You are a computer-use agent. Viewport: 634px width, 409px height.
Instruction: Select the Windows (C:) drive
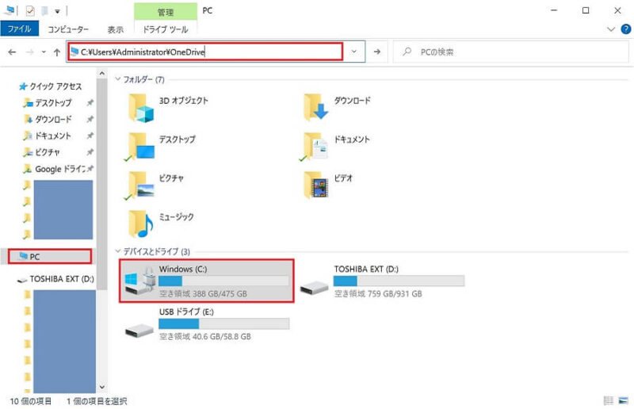(206, 281)
